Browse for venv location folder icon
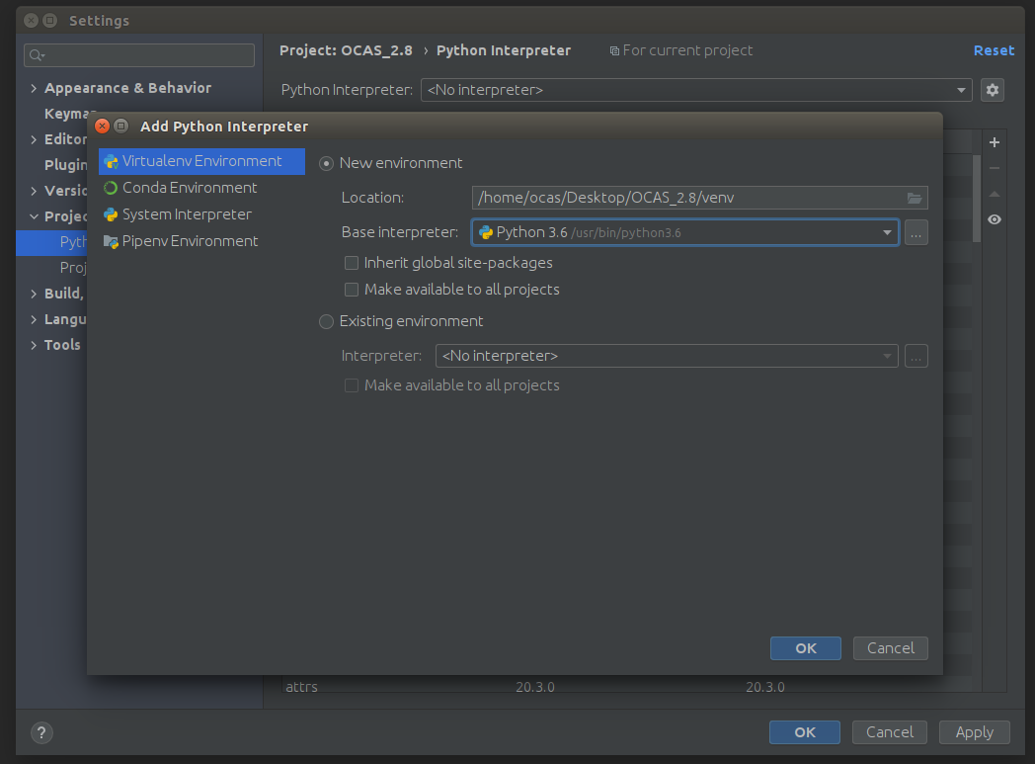Image resolution: width=1035 pixels, height=764 pixels. (915, 198)
